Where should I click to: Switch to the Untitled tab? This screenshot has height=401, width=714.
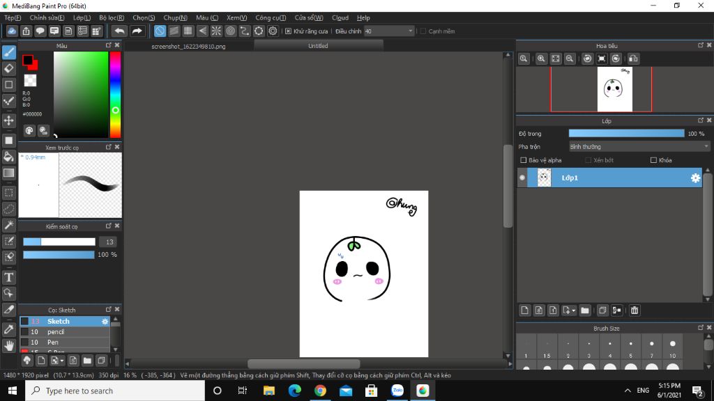[x=318, y=45]
